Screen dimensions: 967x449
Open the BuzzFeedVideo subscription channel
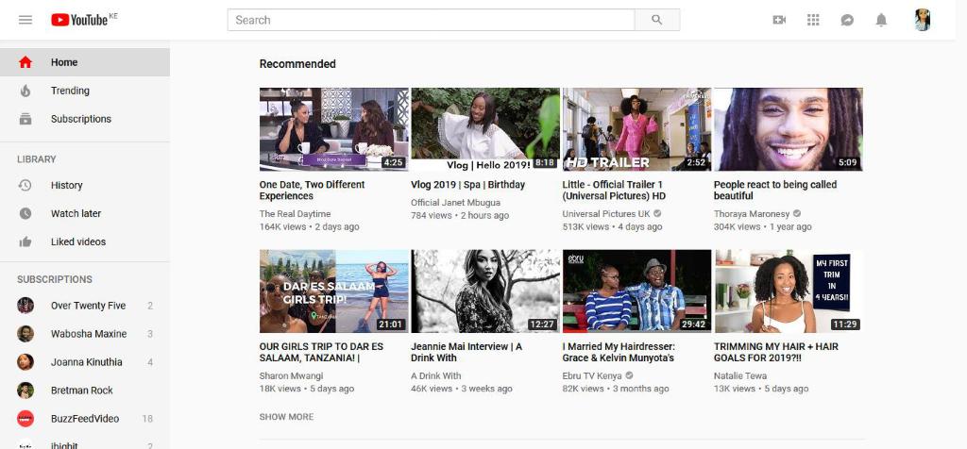[x=84, y=419]
